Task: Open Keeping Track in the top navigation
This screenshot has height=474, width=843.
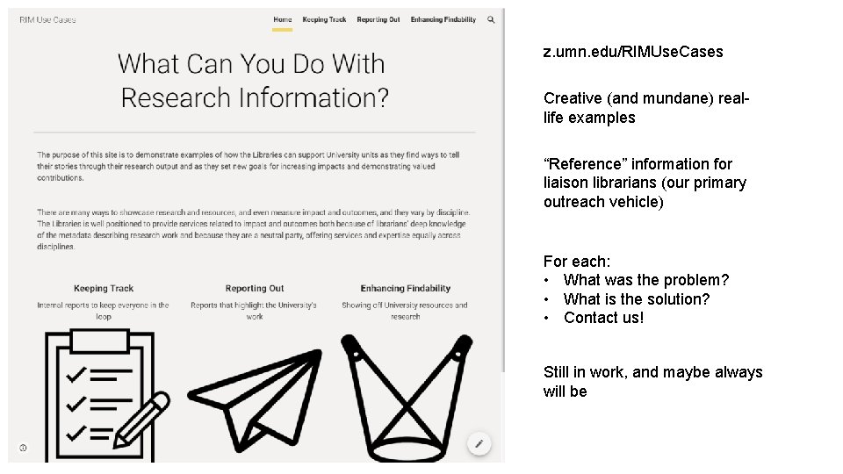Action: [324, 19]
